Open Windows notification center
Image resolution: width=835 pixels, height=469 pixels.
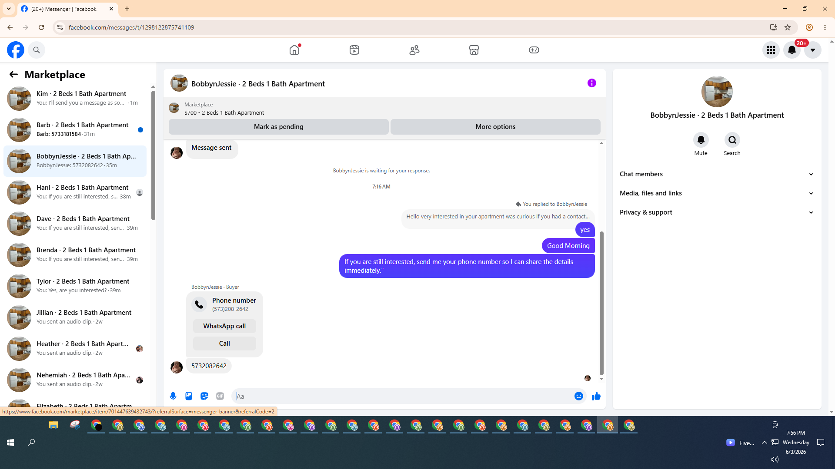tap(821, 443)
